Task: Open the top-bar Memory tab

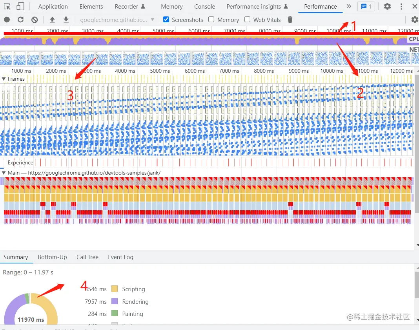Action: (172, 6)
